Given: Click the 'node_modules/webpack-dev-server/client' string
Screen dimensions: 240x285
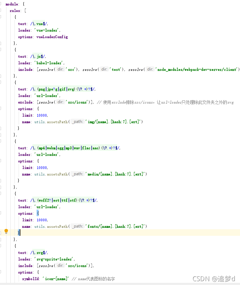Looking at the screenshot, I should 197,70.
